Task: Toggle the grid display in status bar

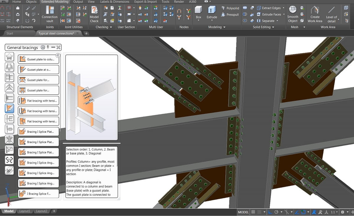Action: point(253,212)
